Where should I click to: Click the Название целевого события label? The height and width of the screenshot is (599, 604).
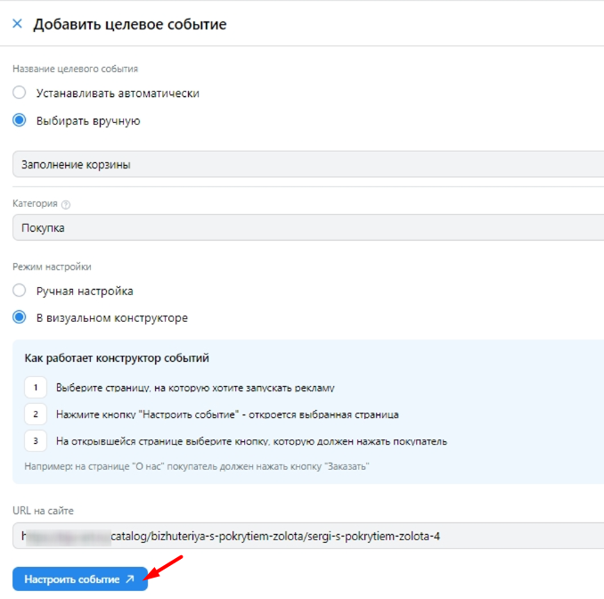pos(75,69)
